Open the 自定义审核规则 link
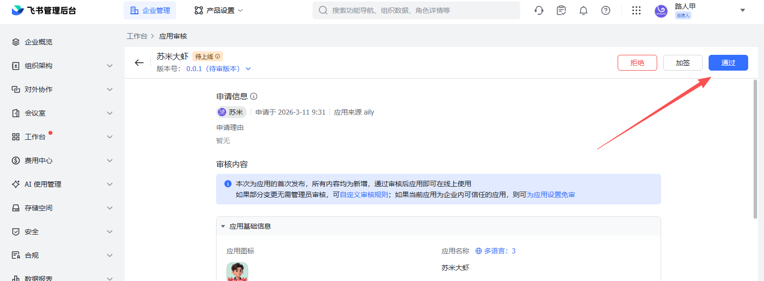 (x=364, y=195)
